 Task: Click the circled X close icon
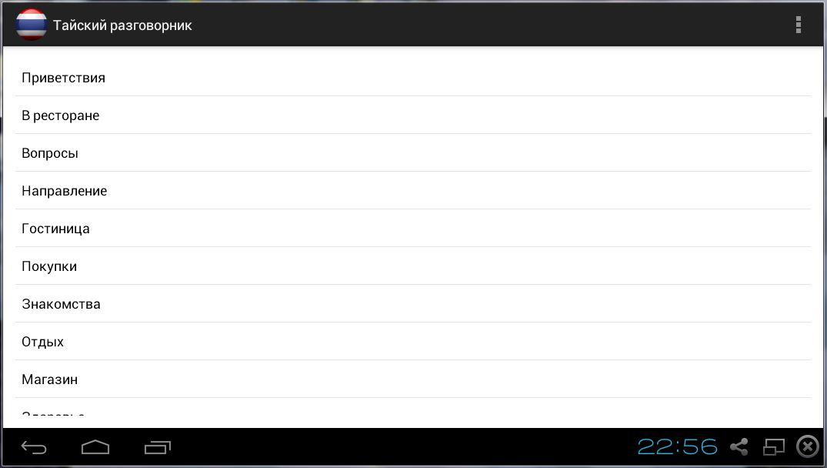(x=808, y=446)
